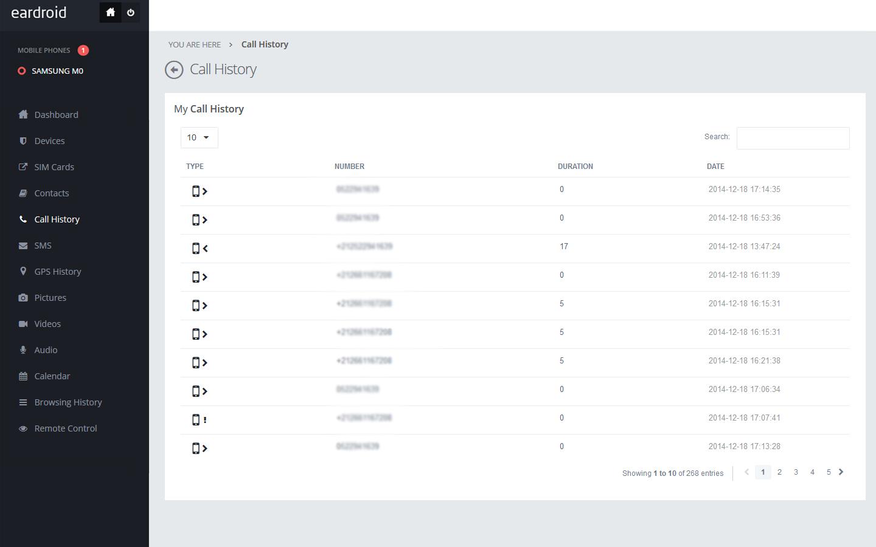876x547 pixels.
Task: Click the Browsing History list icon
Action: (x=23, y=402)
